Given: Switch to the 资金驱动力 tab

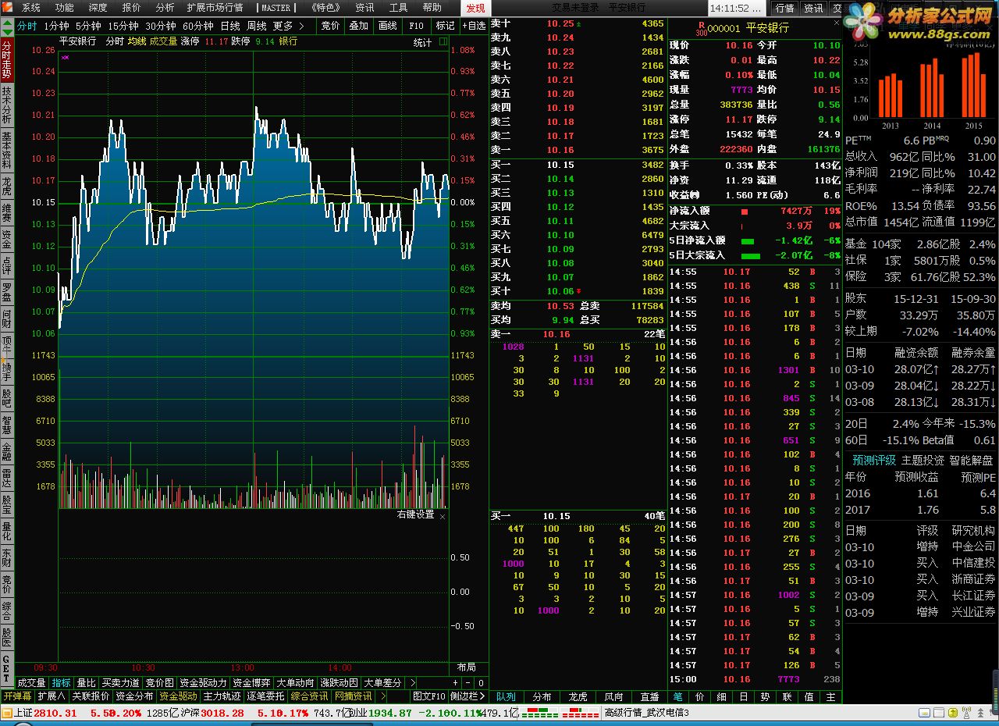Looking at the screenshot, I should click(203, 683).
